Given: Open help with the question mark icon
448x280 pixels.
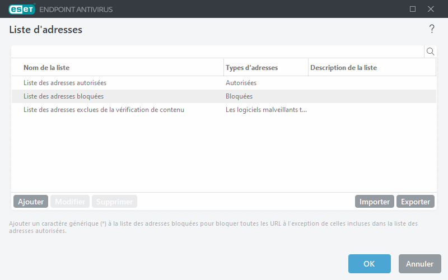Looking at the screenshot, I should 432,29.
